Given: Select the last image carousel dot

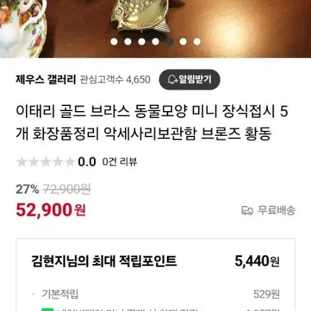Looking at the screenshot, I should 197,41.
